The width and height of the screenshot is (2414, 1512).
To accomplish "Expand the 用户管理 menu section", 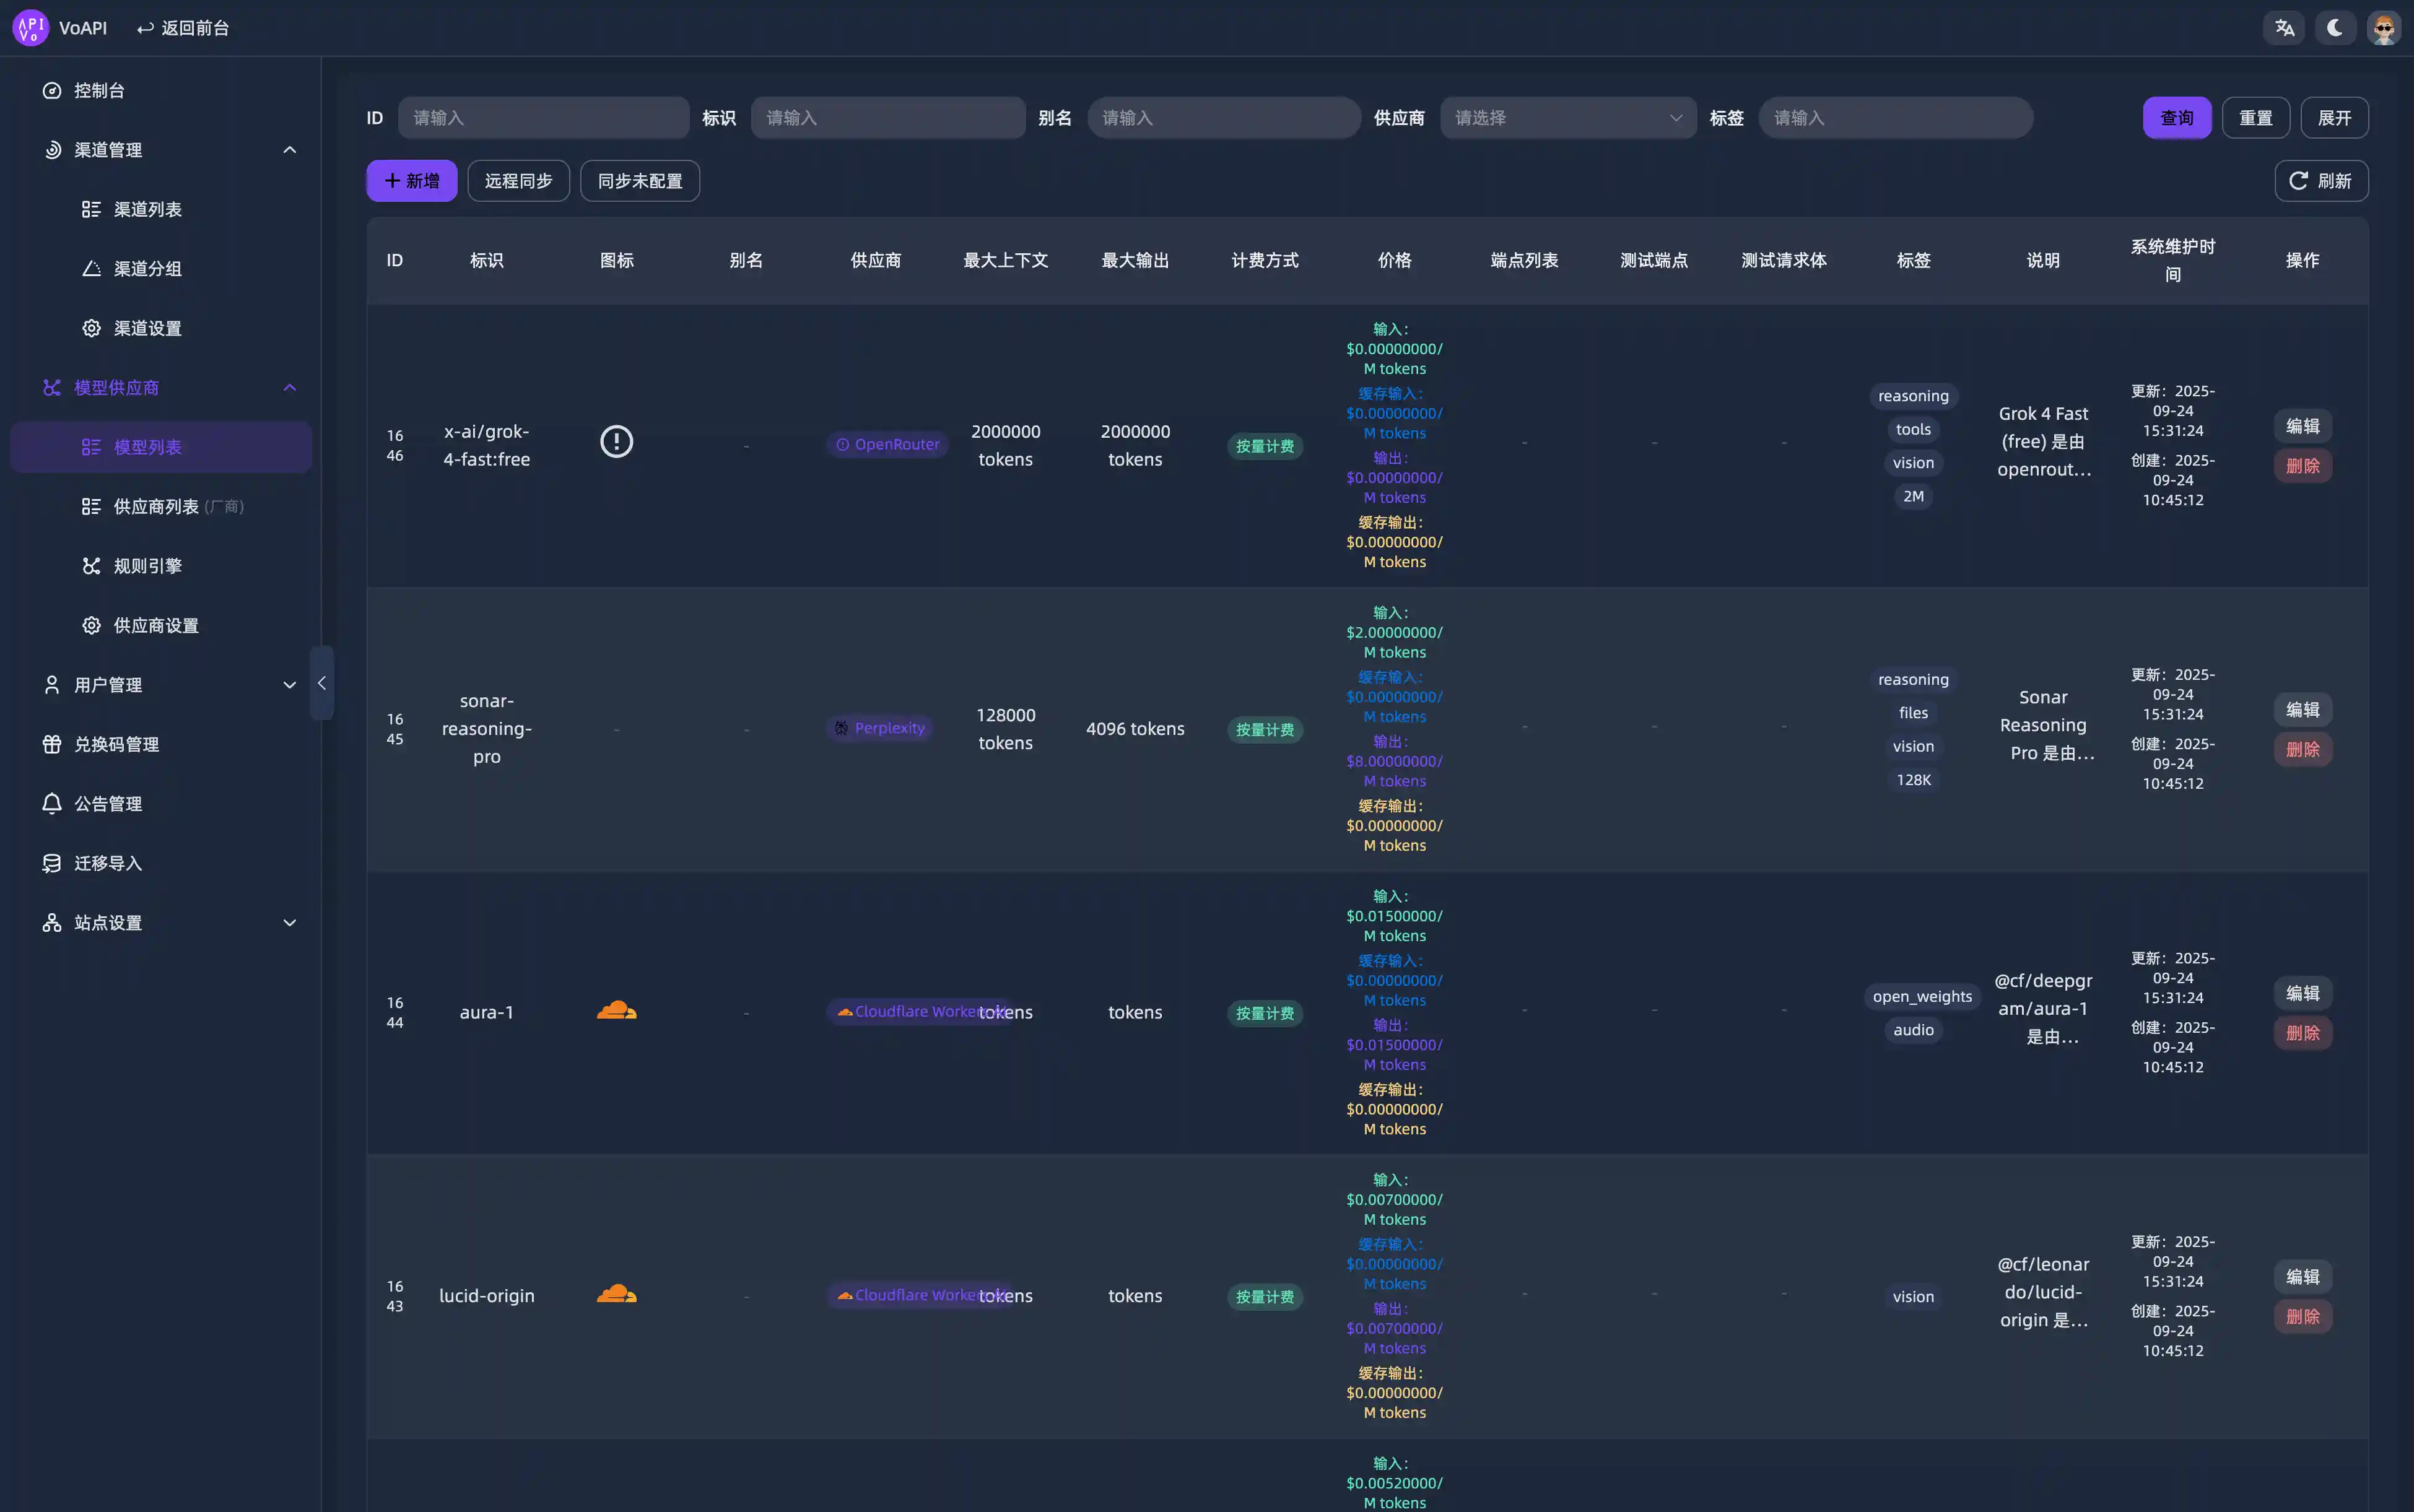I will tap(289, 685).
